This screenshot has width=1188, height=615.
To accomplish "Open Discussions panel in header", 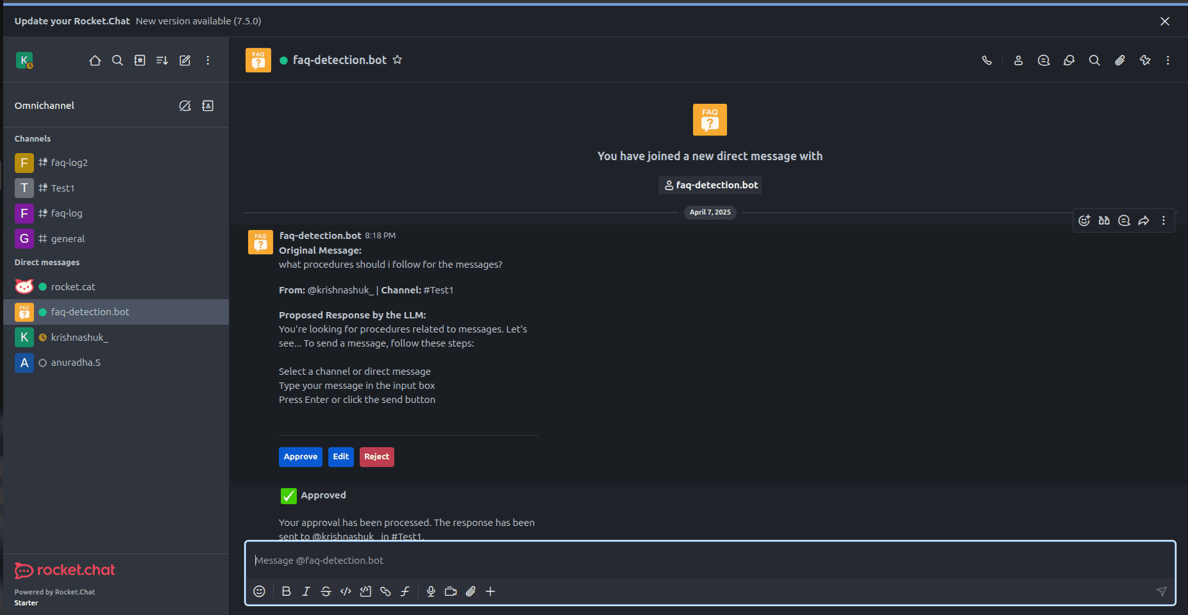I will click(1069, 60).
